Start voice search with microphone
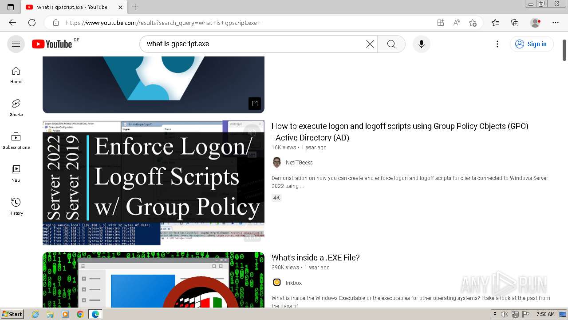The height and width of the screenshot is (320, 568). 421,44
